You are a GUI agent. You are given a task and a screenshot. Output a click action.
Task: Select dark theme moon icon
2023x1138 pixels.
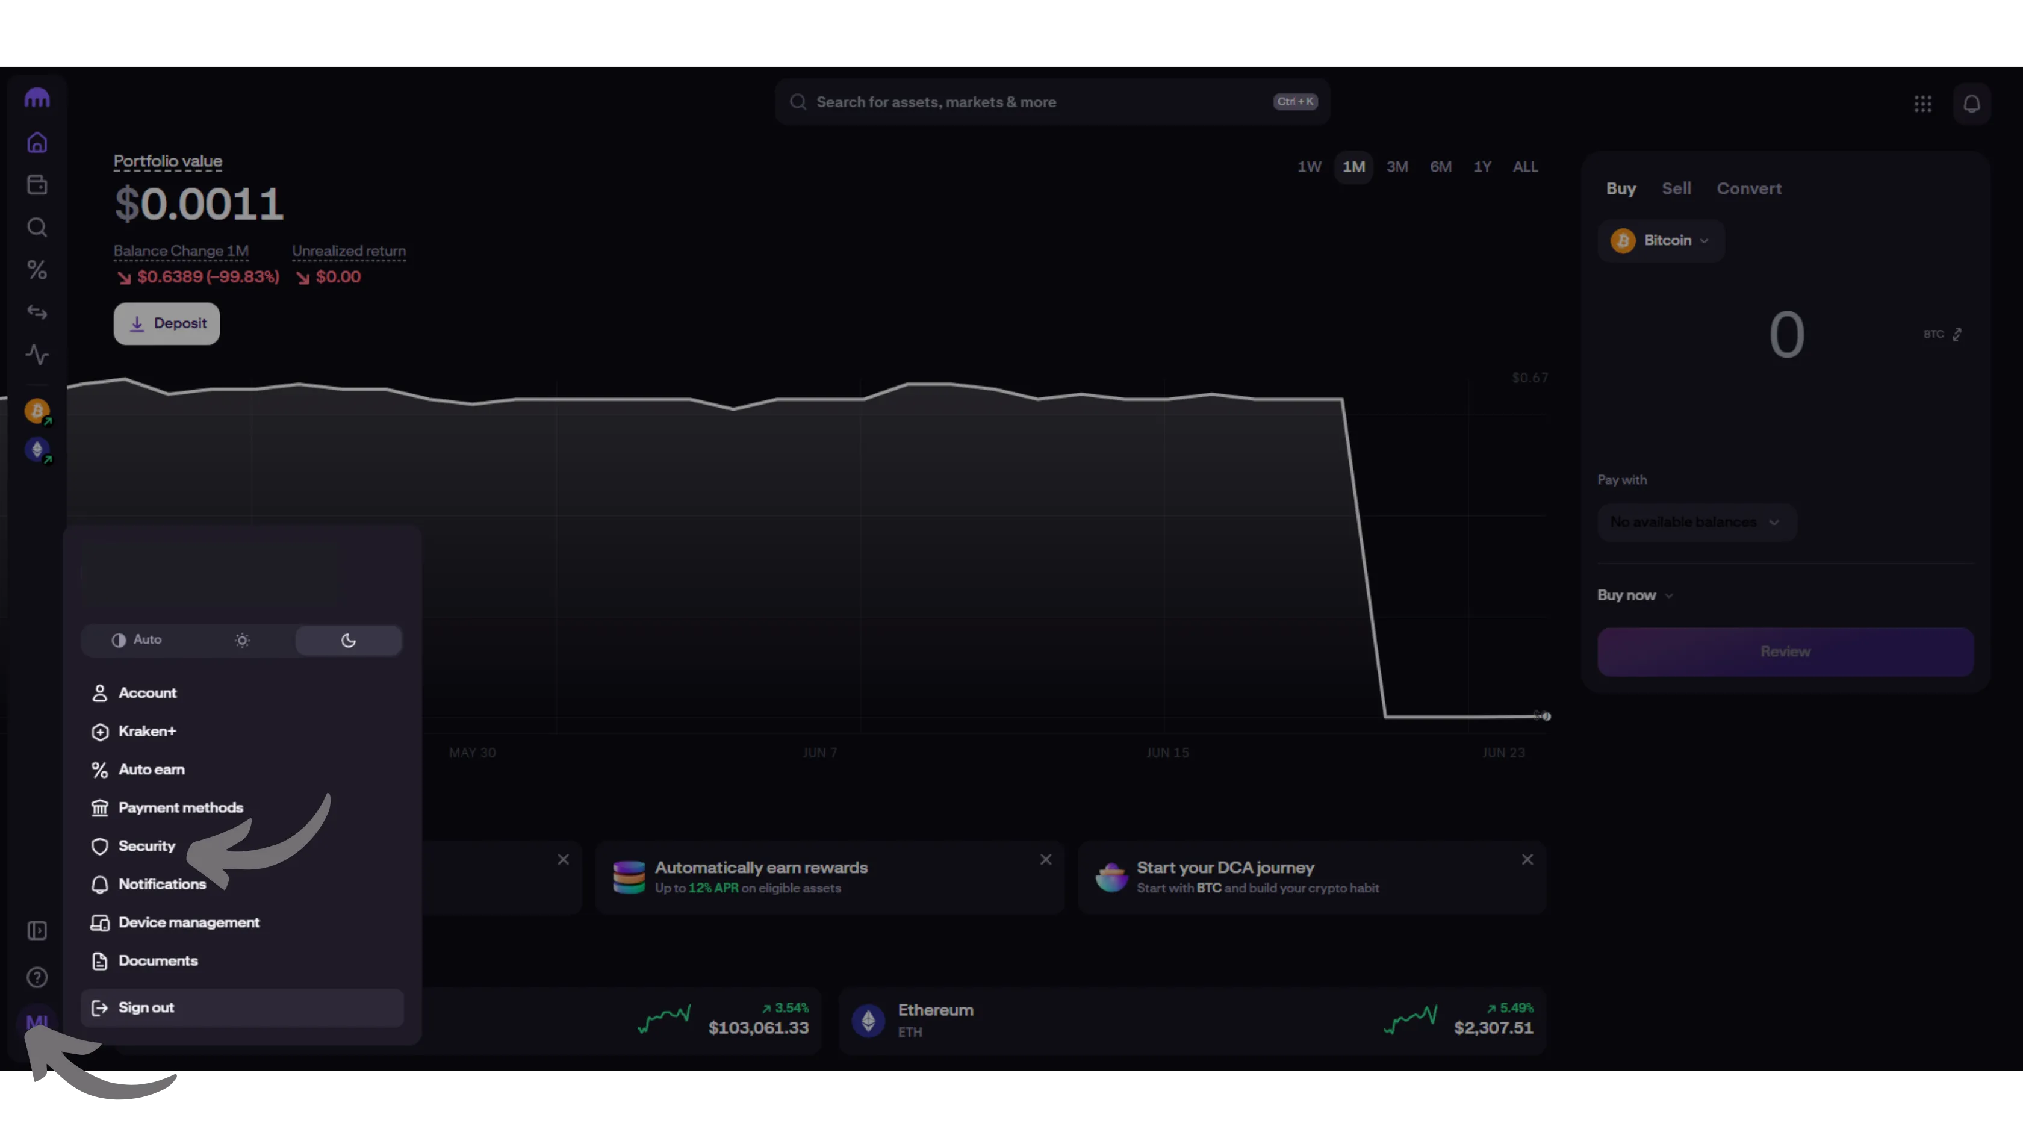[x=349, y=640]
